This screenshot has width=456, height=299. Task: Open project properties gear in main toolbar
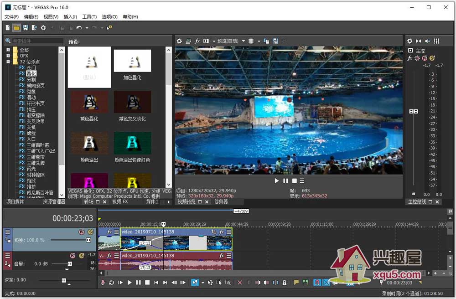click(x=43, y=28)
